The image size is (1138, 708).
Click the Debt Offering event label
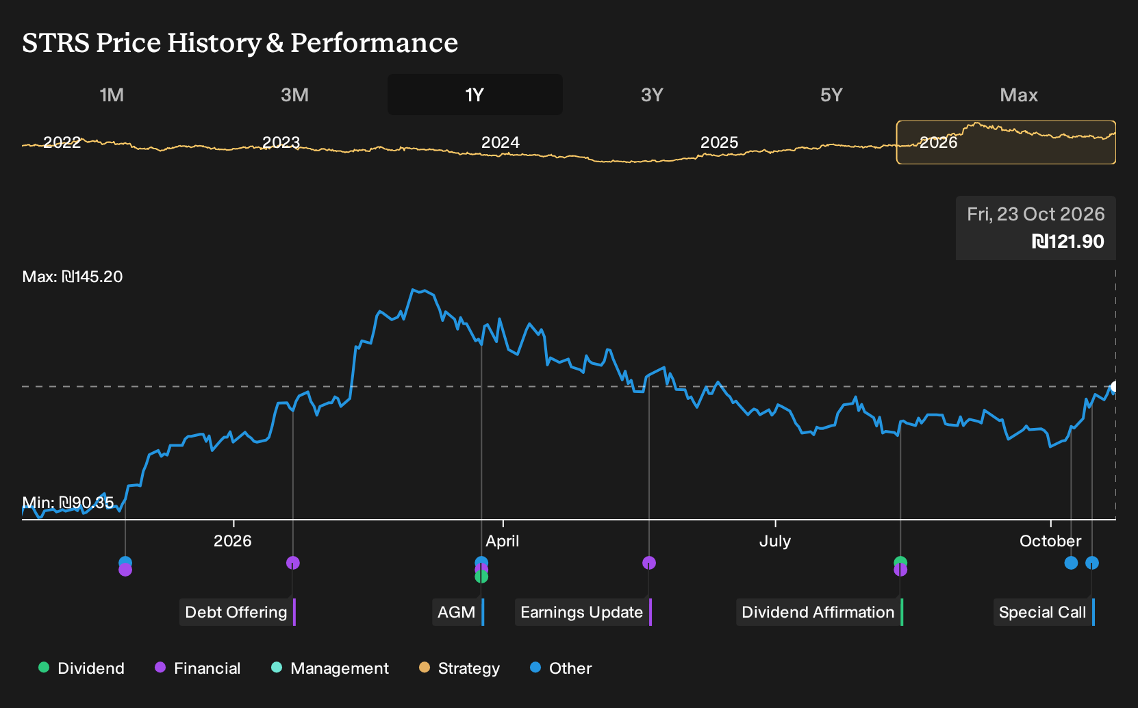[238, 612]
